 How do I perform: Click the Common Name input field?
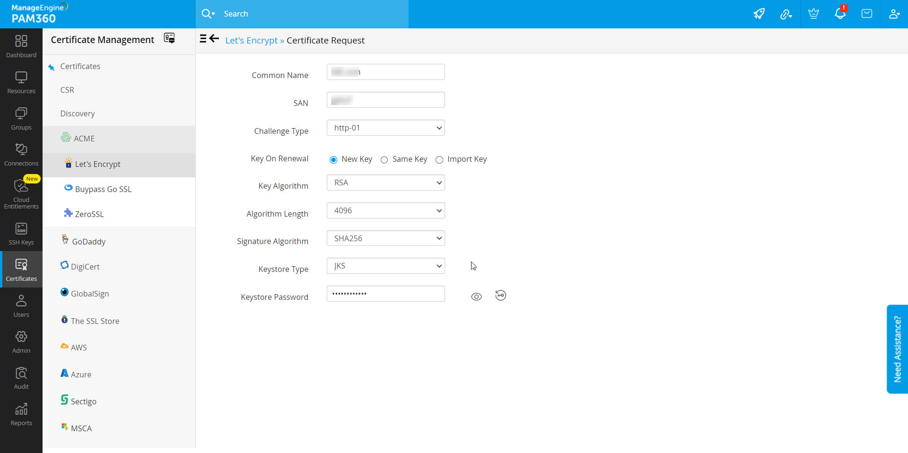[385, 72]
